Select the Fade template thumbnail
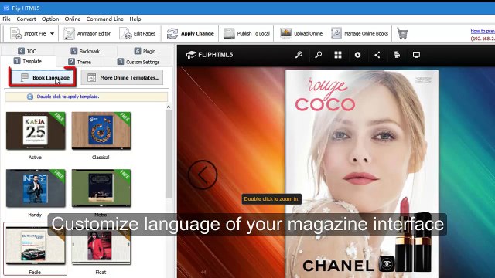495x278 pixels. point(36,246)
